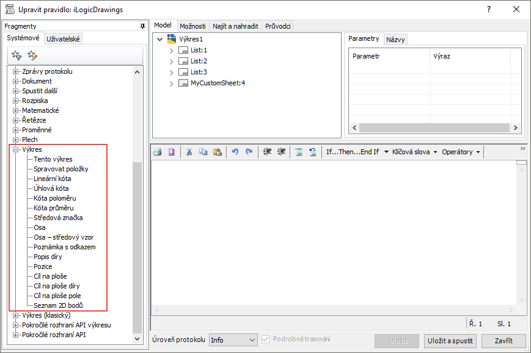Screen dimensions: 531x353
Task: Expand the Matematické fragments node
Action: (x=15, y=110)
